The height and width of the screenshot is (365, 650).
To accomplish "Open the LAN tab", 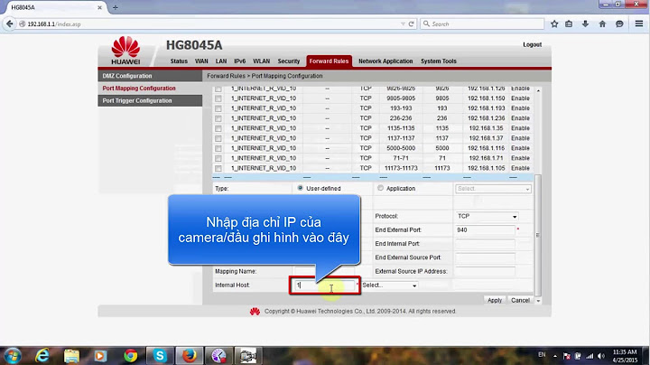I will click(x=221, y=61).
